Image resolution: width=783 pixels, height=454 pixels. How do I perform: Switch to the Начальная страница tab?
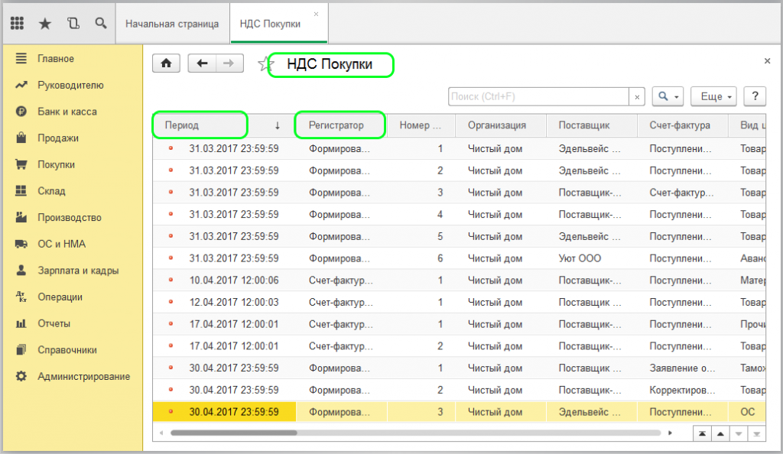[x=172, y=24]
